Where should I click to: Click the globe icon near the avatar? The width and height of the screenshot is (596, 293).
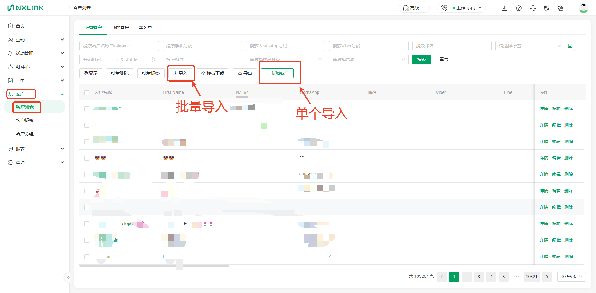(561, 8)
